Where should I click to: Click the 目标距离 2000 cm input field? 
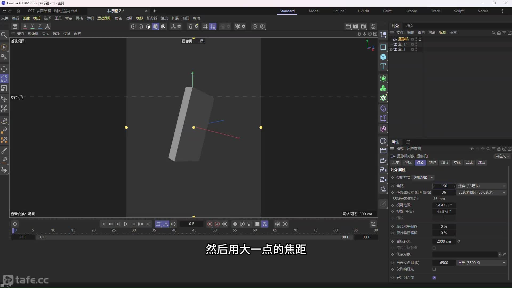pos(444,242)
